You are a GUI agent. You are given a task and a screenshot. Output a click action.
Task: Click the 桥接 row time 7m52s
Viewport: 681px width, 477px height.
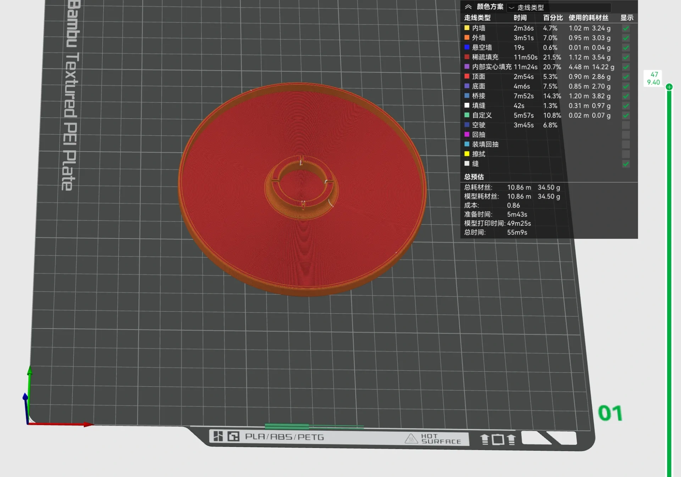pos(524,96)
